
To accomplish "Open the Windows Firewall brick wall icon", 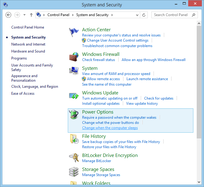I will click(x=74, y=57).
